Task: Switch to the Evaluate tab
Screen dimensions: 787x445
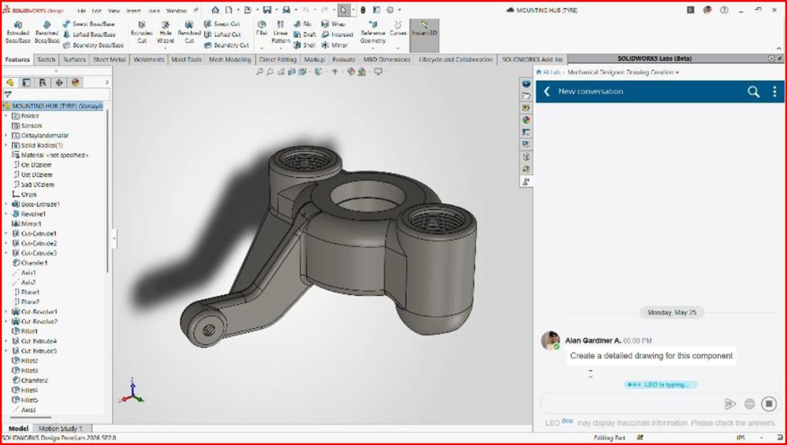Action: point(344,59)
